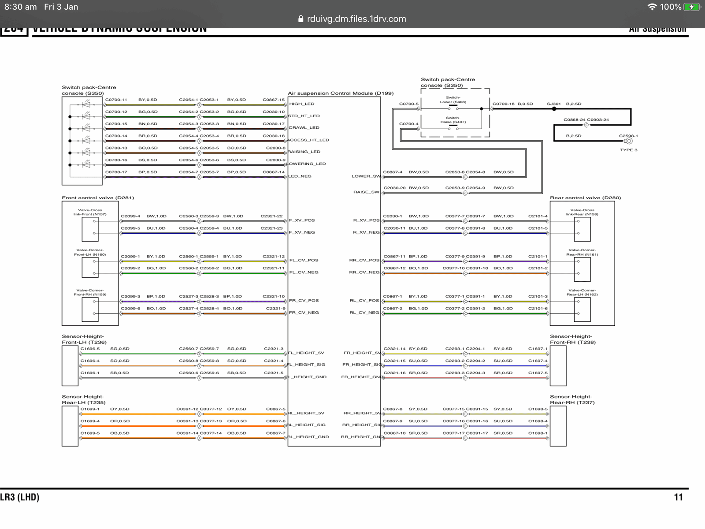Screen dimensions: 705x529
Task: Click the RR_CV_POS pin label
Action: point(364,261)
